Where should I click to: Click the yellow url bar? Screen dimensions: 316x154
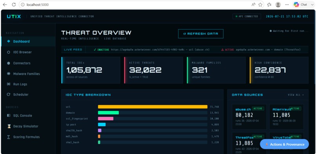[x=153, y=107]
